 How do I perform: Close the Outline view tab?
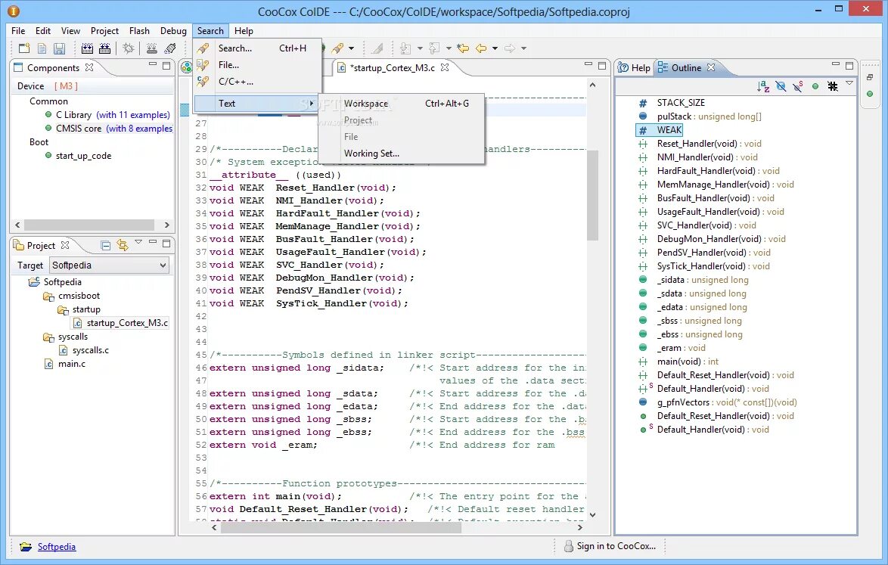711,67
